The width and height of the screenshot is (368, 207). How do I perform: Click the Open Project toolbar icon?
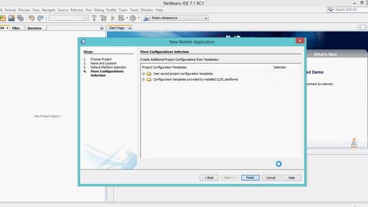click(x=11, y=18)
